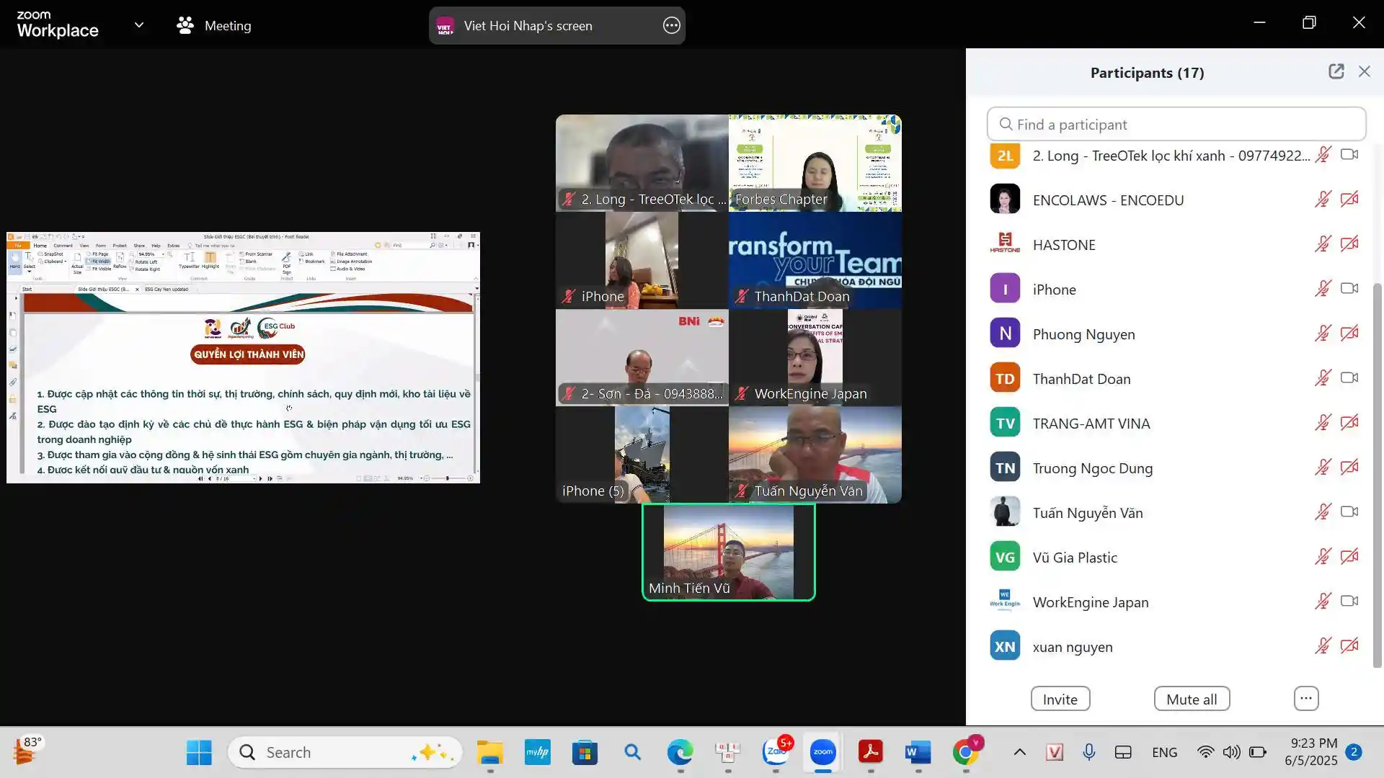Close the Participants panel
1384x778 pixels.
[x=1364, y=71]
